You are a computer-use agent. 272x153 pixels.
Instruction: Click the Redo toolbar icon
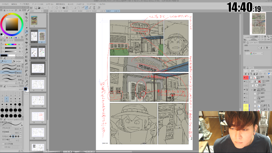click(x=52, y=8)
